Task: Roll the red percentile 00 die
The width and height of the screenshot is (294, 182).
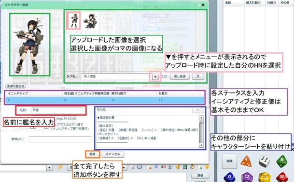Action: [282, 177]
